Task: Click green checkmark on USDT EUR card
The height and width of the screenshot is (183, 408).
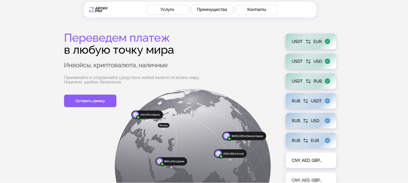Action: coord(327,42)
